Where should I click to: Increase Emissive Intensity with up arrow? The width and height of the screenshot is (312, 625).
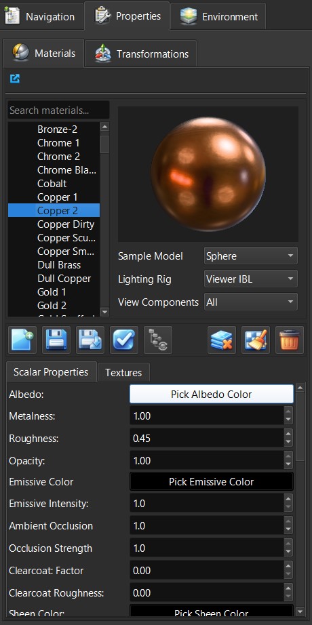(x=288, y=499)
